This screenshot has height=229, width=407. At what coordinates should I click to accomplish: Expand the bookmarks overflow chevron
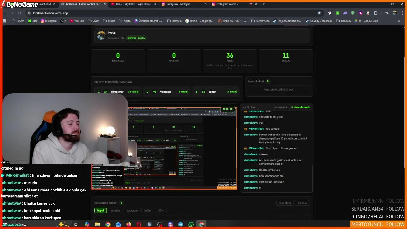399,21
